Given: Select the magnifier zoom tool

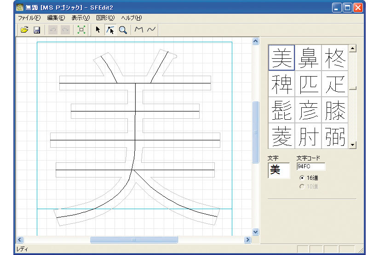Looking at the screenshot, I should (123, 30).
